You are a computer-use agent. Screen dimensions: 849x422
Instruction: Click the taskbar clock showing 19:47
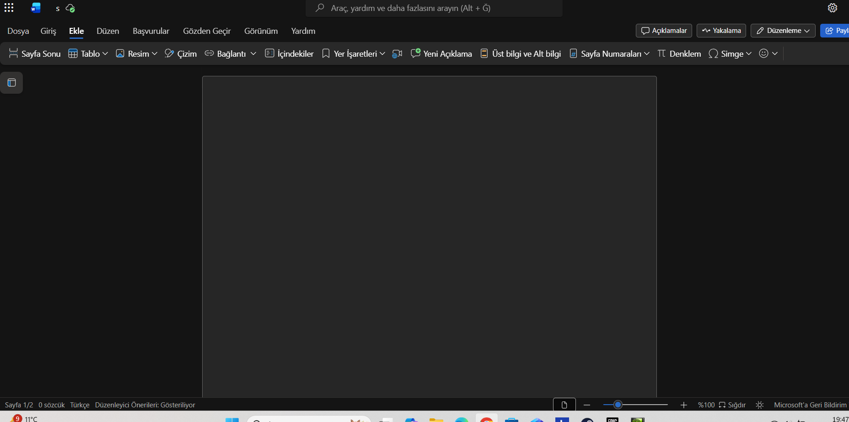coord(840,419)
